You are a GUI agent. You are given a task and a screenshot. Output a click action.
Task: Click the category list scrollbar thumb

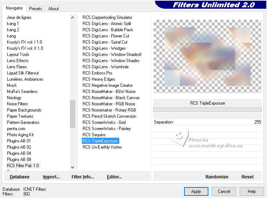(72, 114)
